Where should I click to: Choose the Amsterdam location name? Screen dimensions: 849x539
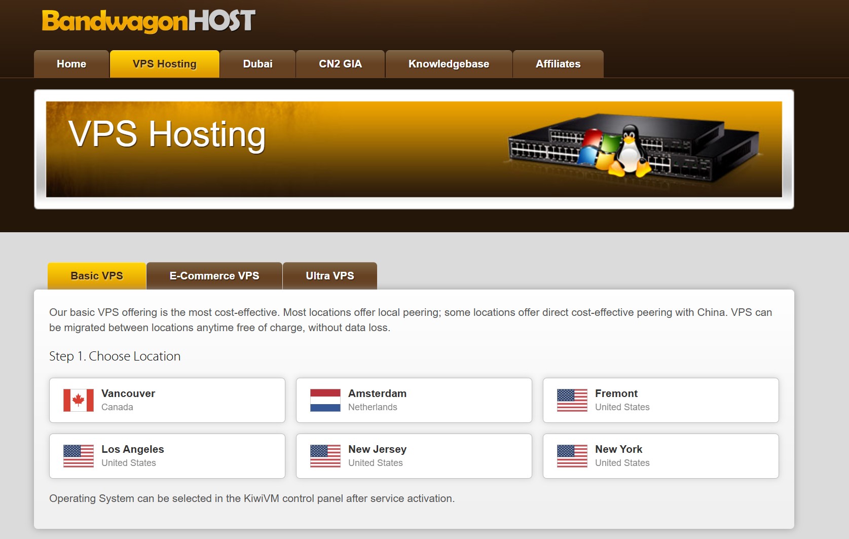coord(377,393)
